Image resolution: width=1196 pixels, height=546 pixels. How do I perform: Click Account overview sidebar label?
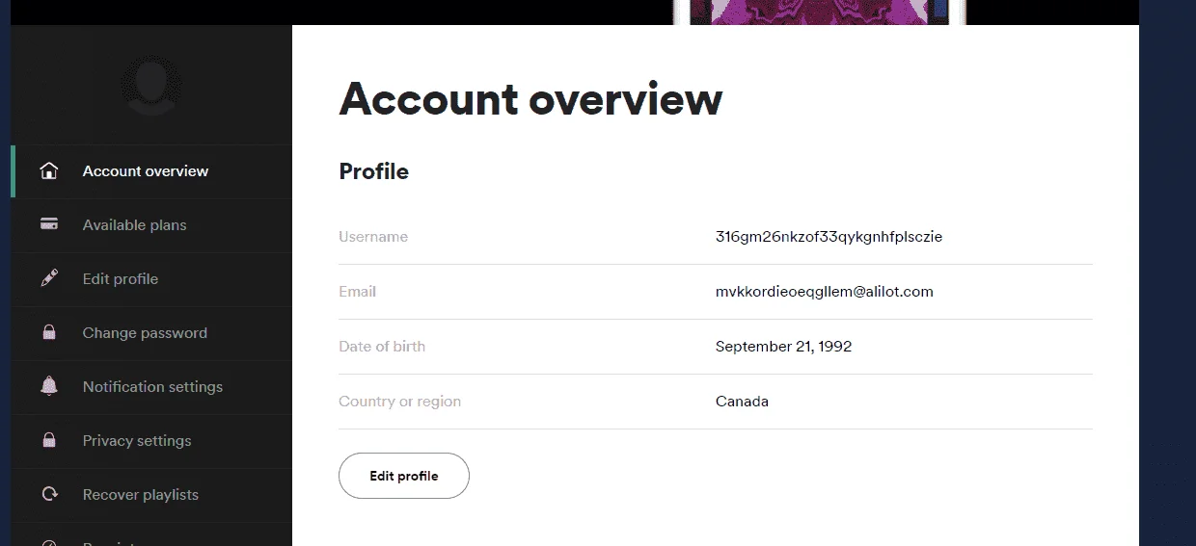pyautogui.click(x=146, y=171)
